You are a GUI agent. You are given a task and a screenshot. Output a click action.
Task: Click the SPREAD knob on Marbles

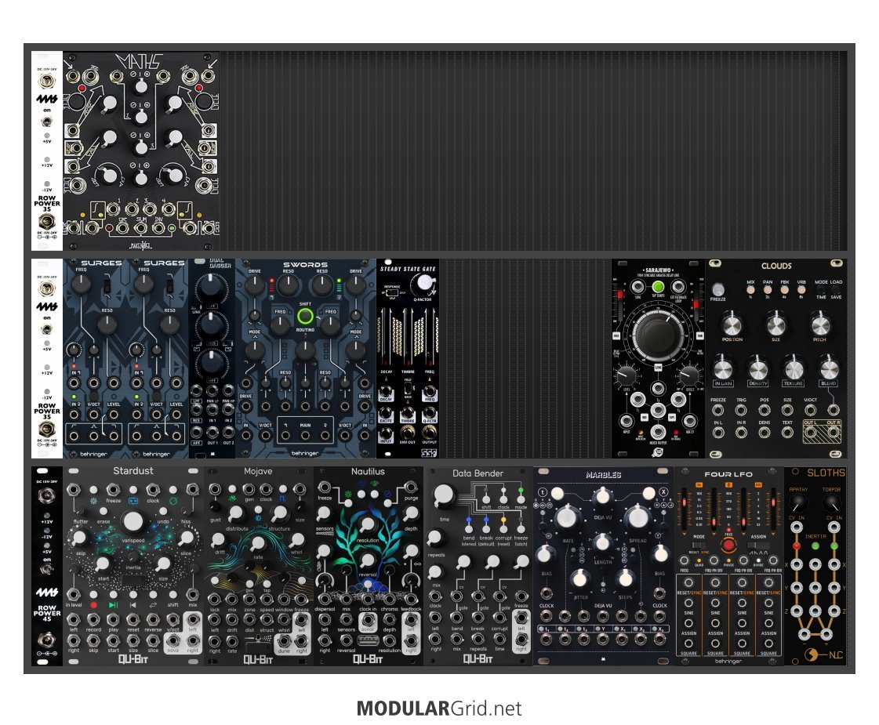[637, 517]
